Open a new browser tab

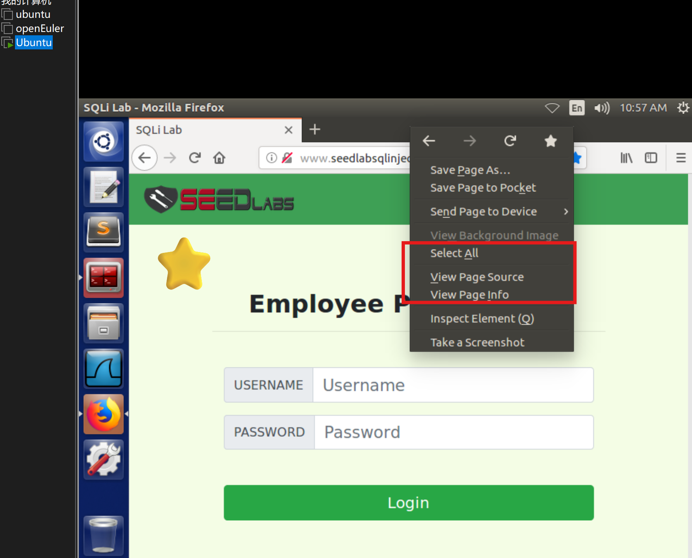click(x=315, y=130)
